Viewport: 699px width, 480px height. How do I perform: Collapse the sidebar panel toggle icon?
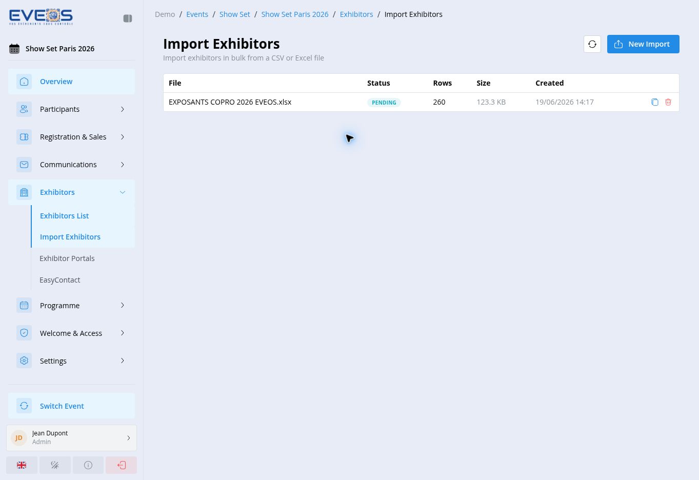(128, 18)
